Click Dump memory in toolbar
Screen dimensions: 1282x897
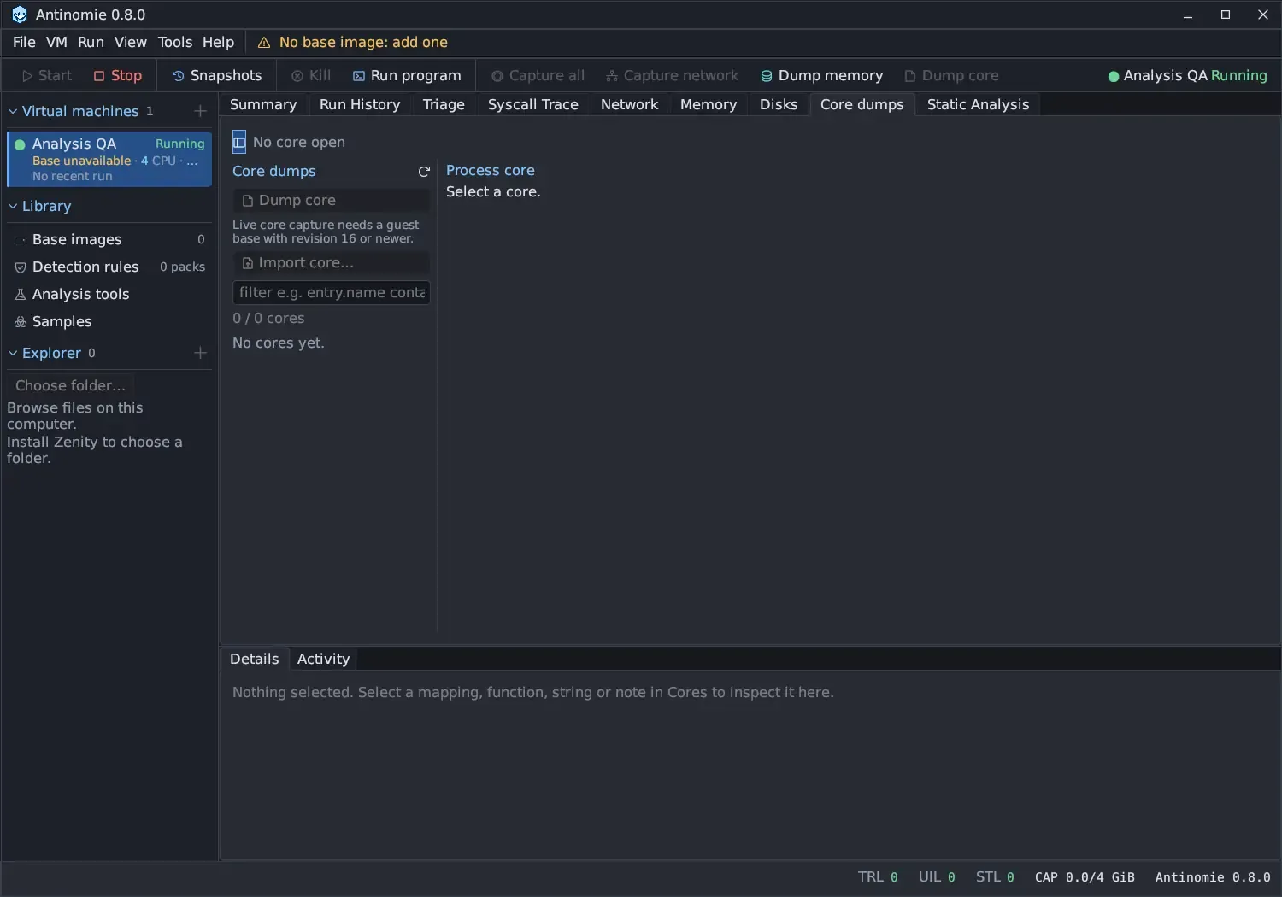coord(821,75)
